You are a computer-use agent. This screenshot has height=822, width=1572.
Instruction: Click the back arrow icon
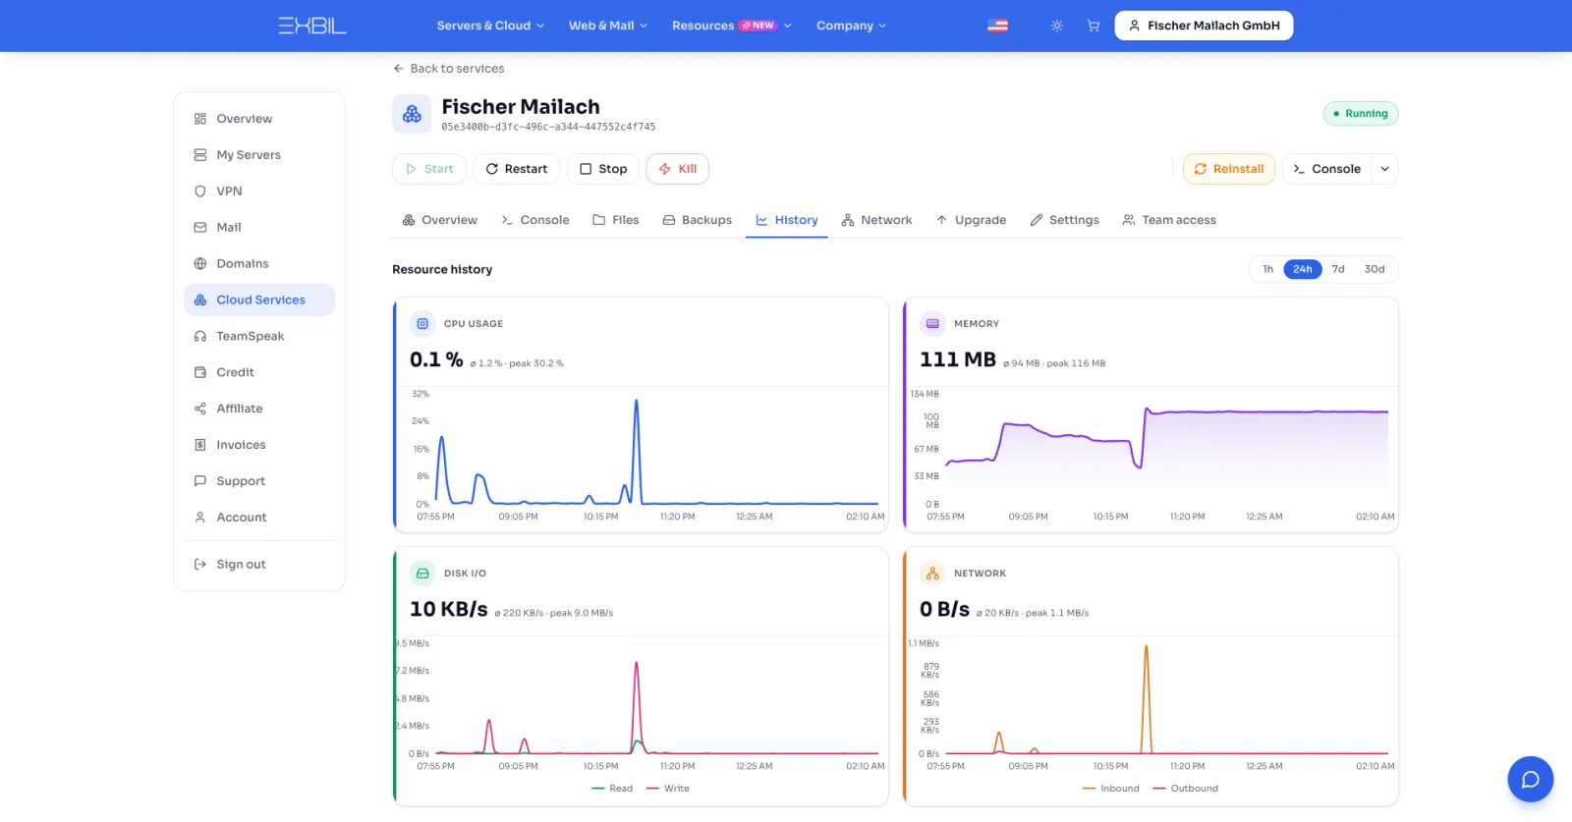398,69
